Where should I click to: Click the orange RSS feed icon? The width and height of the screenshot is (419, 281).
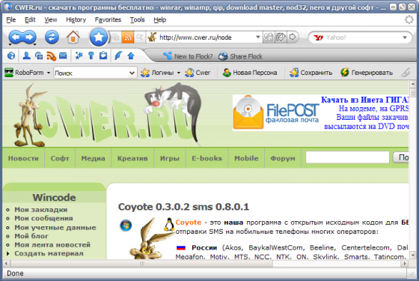tap(127, 37)
